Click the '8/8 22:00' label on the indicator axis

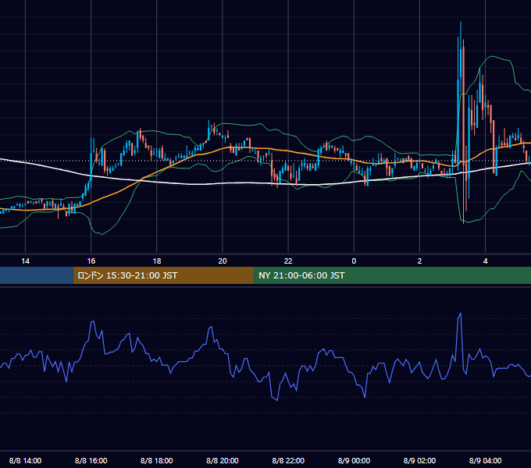288,460
